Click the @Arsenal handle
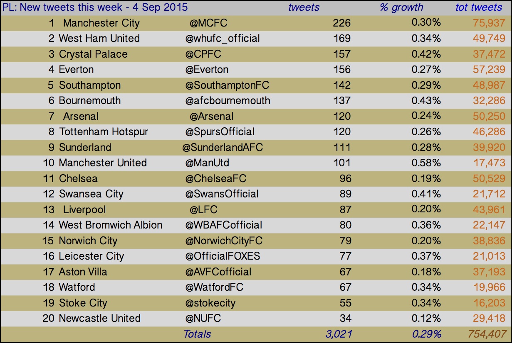Screen dimensions: 512x343 [x=211, y=117]
